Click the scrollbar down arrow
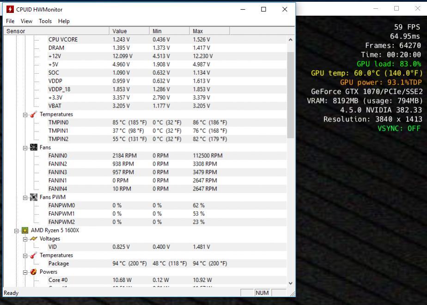 pos(291,283)
